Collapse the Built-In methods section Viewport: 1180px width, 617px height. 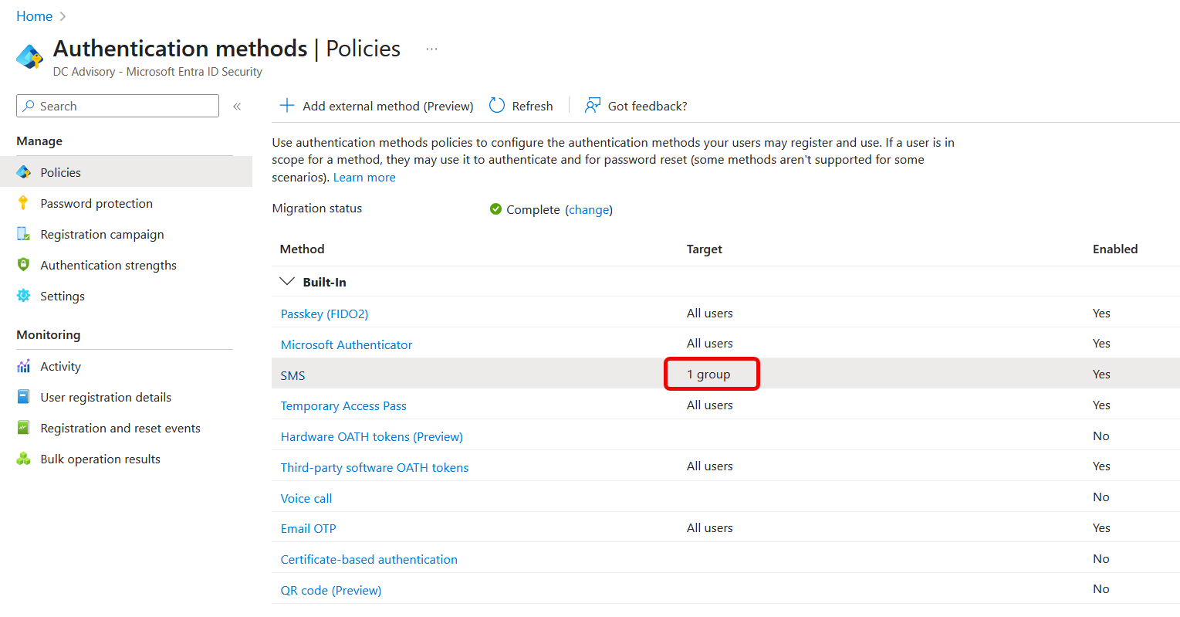click(x=287, y=282)
